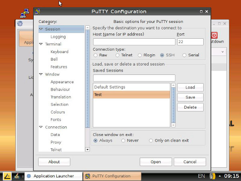Open the start menu icon in the taskbar
Screen dimensions: 241x181
click(7, 176)
